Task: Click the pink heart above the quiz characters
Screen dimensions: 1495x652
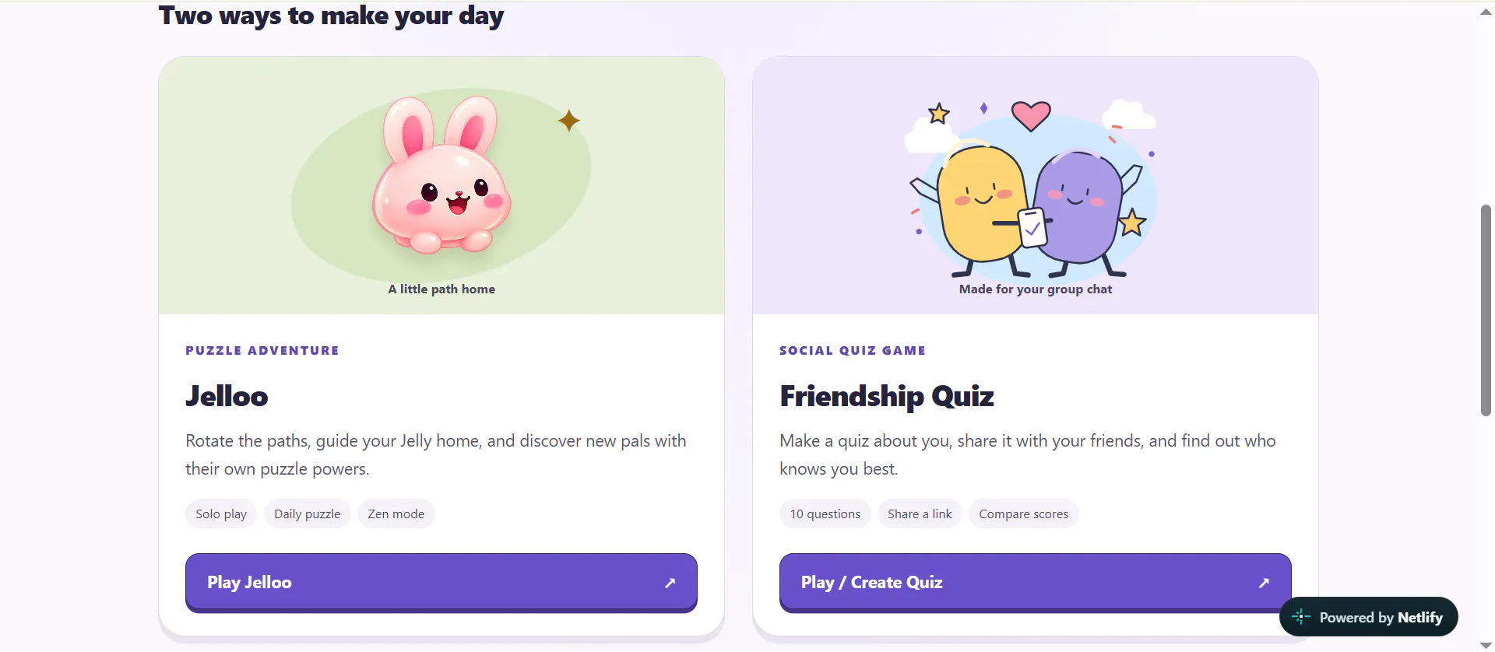Action: tap(1031, 116)
